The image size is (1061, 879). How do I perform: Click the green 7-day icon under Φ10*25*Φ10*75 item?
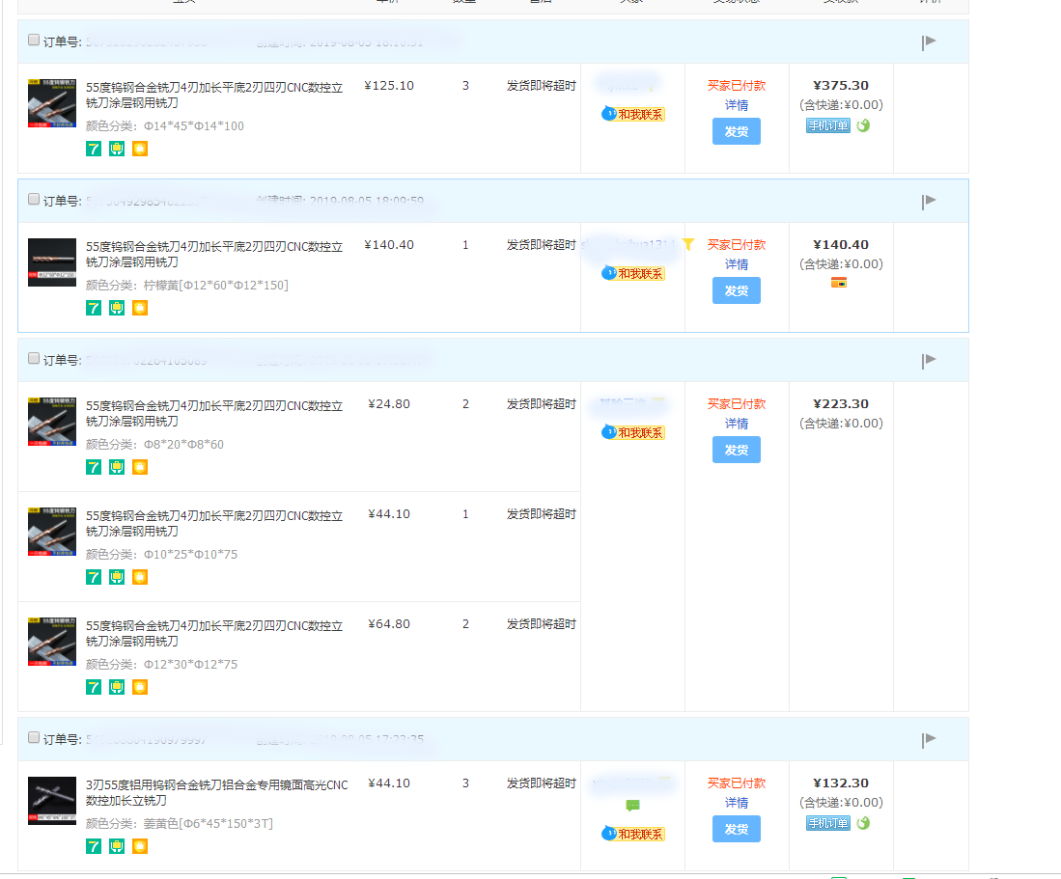point(94,577)
